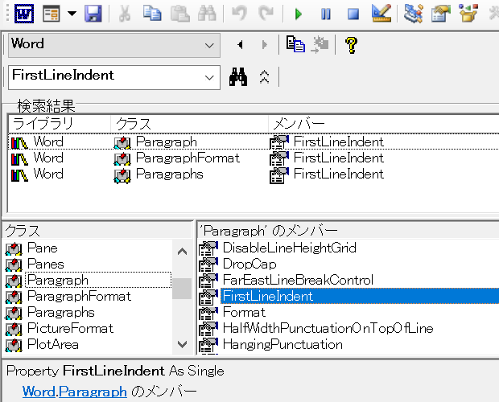
Task: Click the yellow Help question mark icon
Action: point(352,45)
